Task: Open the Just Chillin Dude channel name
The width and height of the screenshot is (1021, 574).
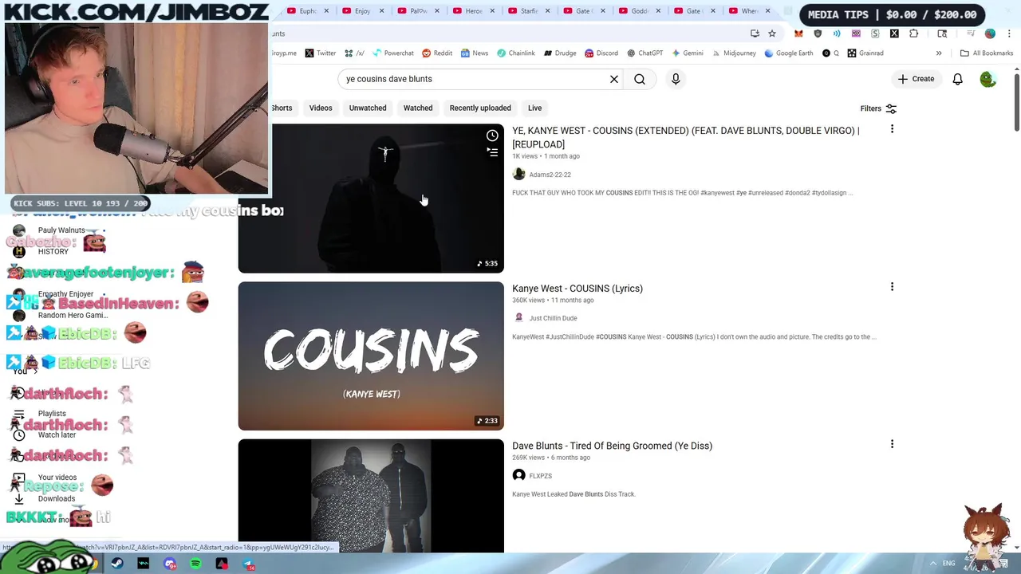Action: point(553,318)
